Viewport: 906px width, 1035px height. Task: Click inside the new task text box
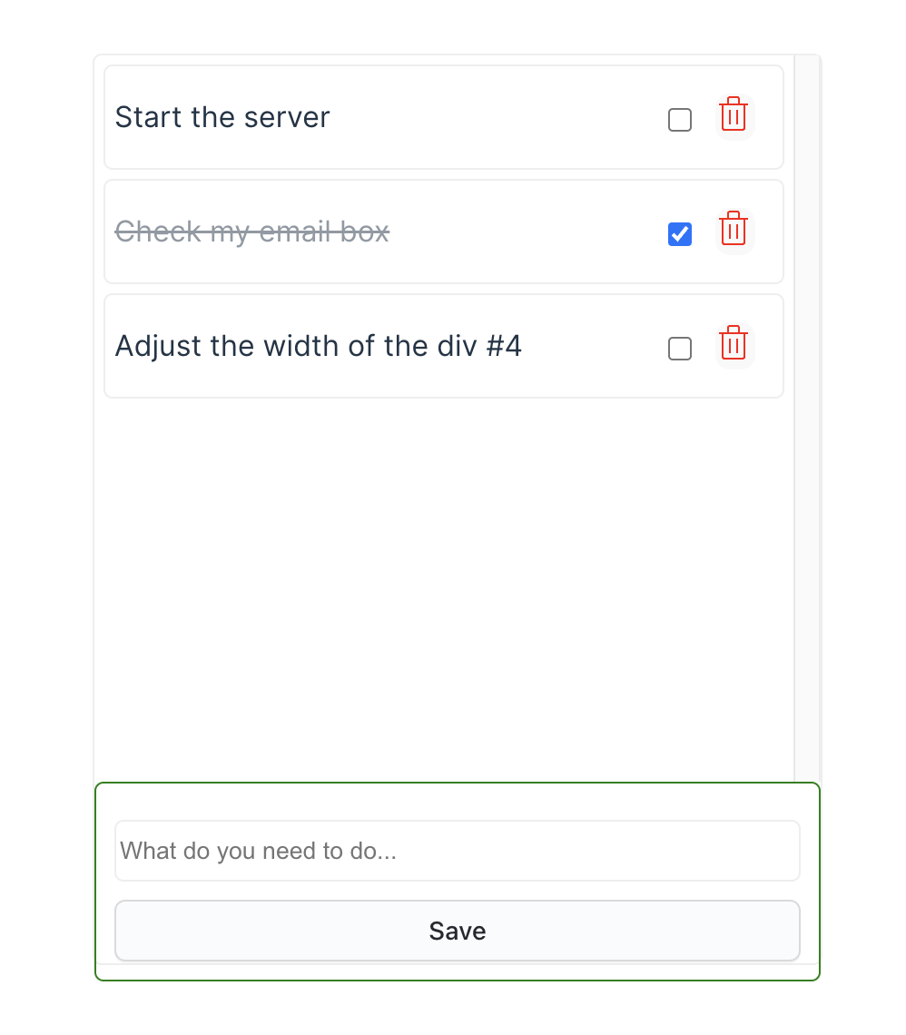coord(458,851)
